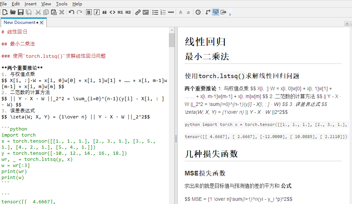Insert a numbered list
The height and width of the screenshot is (204, 352).
(163, 12)
